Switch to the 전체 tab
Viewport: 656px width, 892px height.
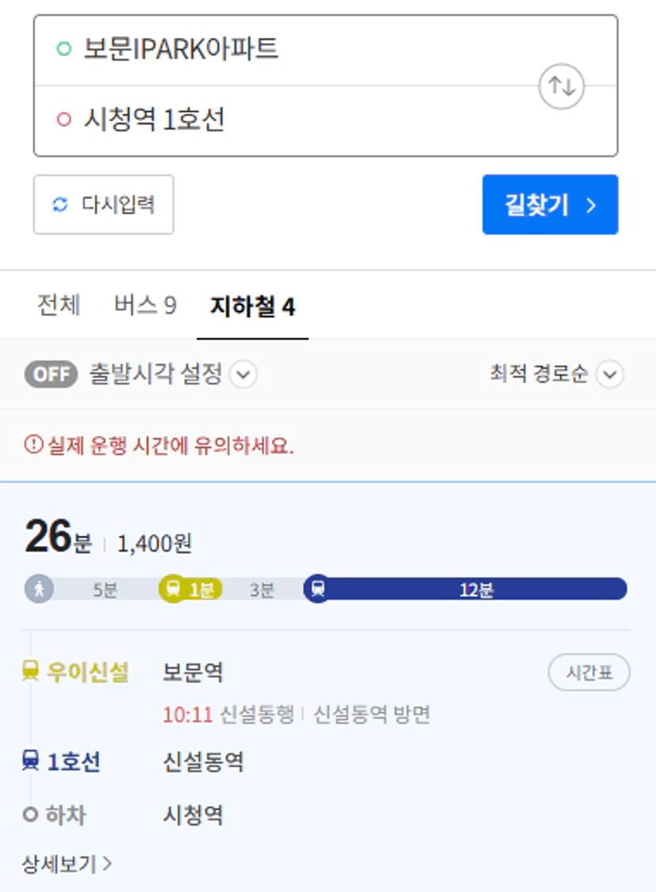59,306
